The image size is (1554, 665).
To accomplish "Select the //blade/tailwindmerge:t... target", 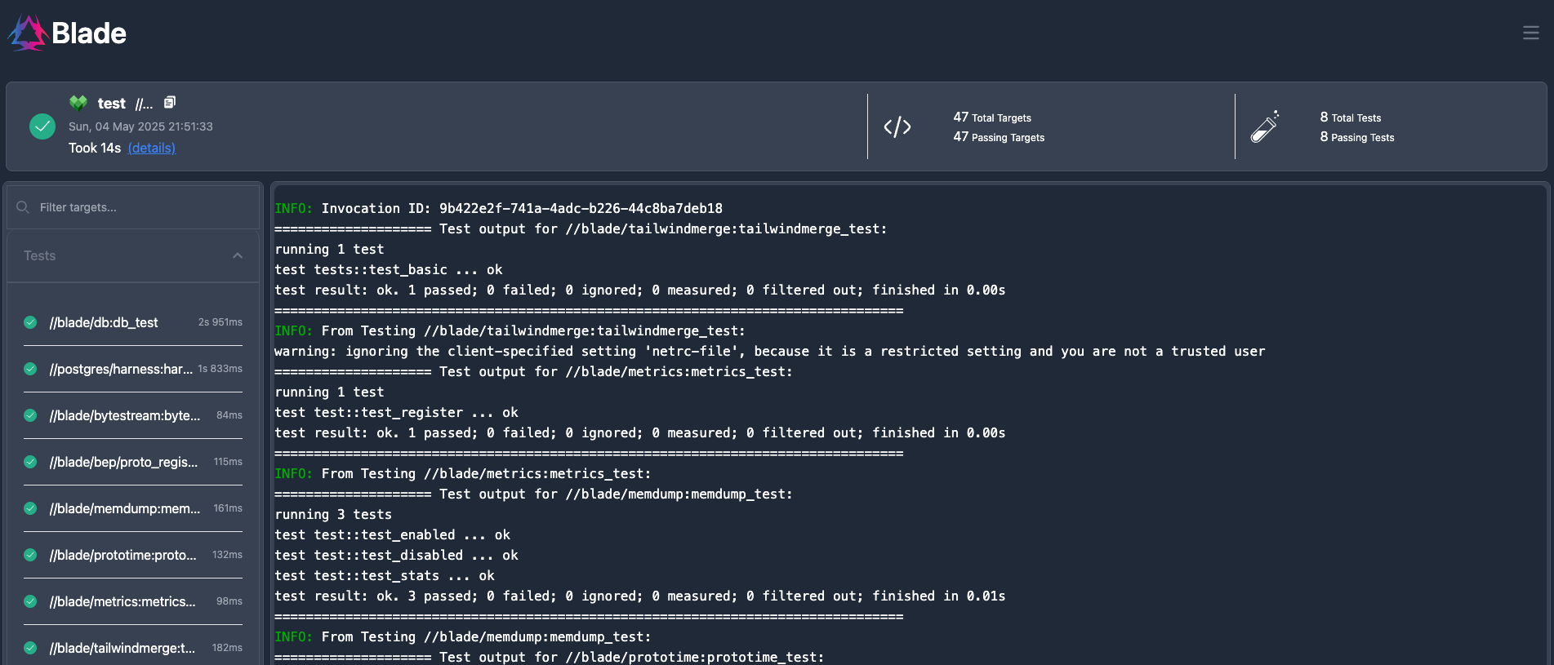I will point(122,648).
